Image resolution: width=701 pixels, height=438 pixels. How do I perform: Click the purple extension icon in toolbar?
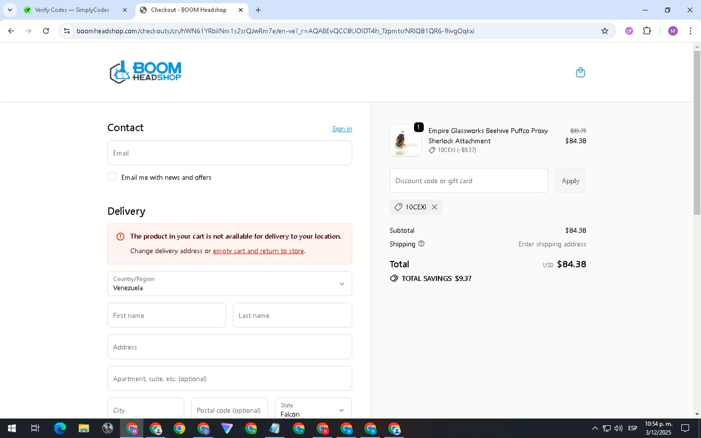pyautogui.click(x=629, y=31)
